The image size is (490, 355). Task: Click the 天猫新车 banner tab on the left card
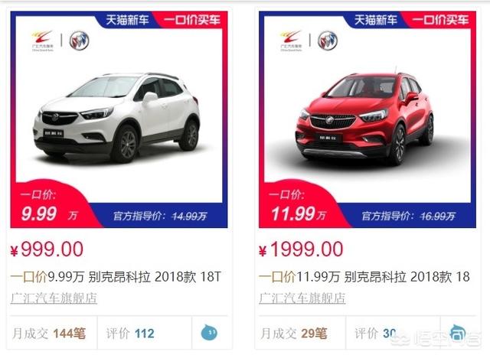128,20
